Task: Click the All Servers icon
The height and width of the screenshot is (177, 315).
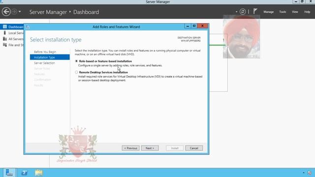Action: [x=5, y=39]
